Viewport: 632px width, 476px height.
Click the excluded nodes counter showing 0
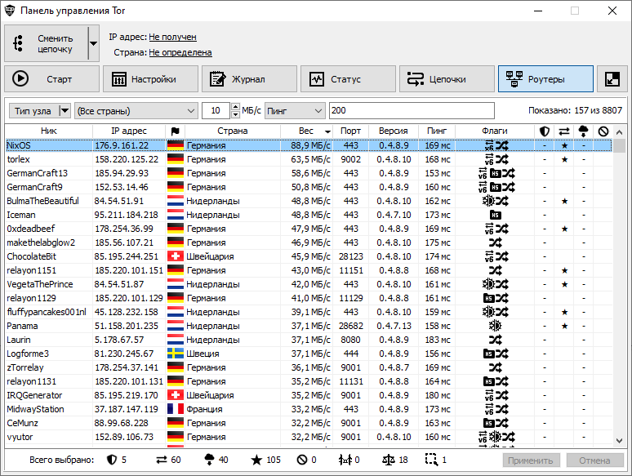[x=307, y=460]
